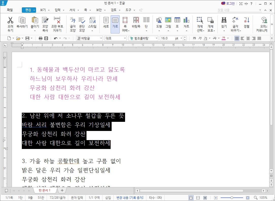Add a new document tab with plus

click(x=62, y=190)
